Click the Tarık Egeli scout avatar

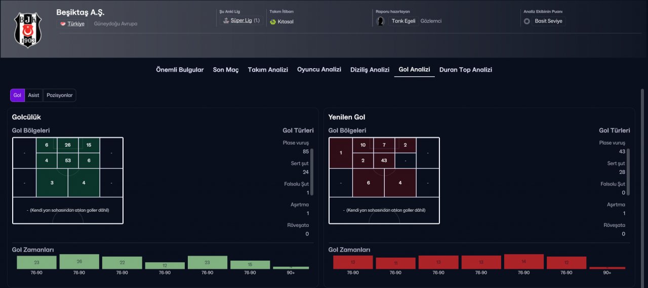coord(381,21)
